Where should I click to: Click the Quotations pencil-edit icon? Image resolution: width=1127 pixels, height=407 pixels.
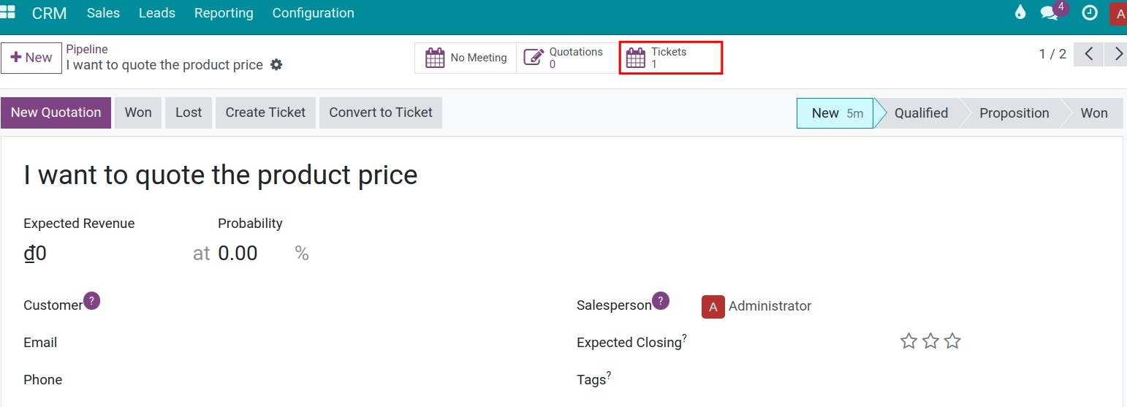[534, 58]
